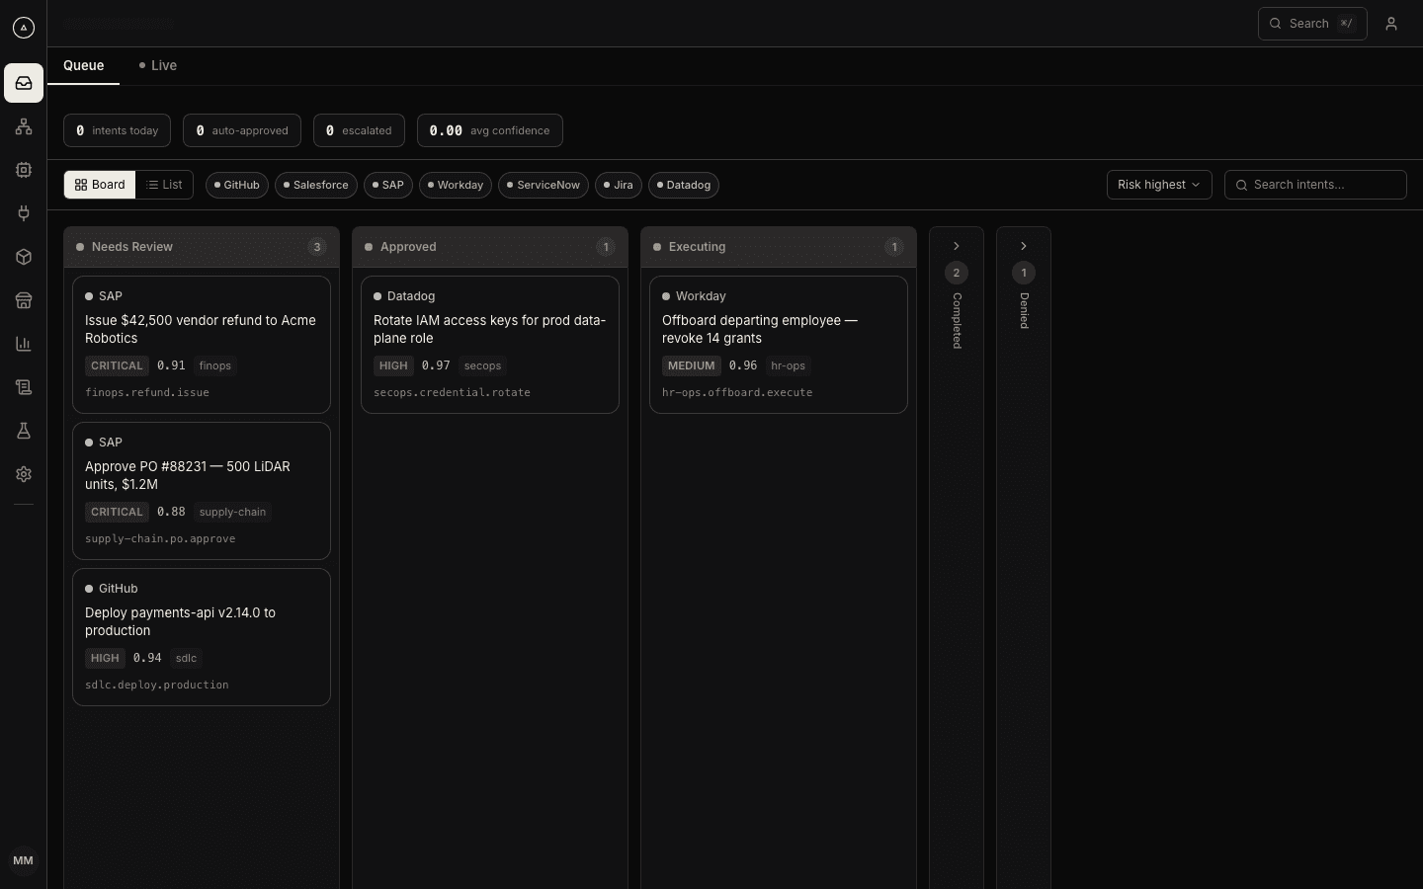Click the intents today stat pill
This screenshot has width=1423, height=889.
coord(117,130)
